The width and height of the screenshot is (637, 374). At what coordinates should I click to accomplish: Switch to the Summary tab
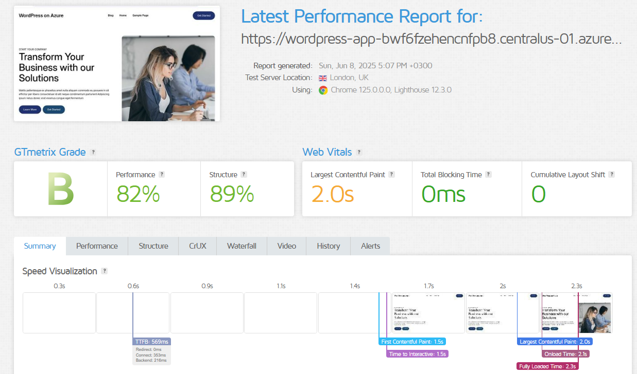point(40,246)
